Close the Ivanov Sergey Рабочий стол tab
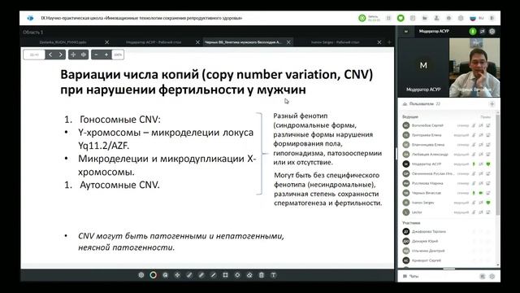 [379, 42]
